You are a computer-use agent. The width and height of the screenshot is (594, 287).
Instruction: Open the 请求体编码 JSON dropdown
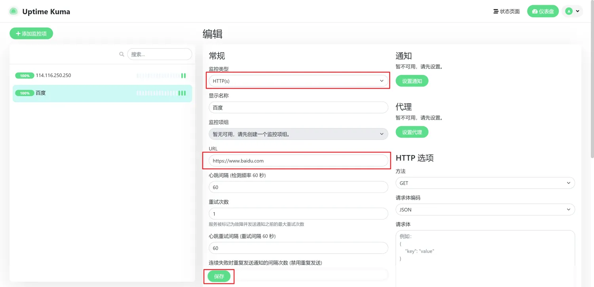[485, 210]
